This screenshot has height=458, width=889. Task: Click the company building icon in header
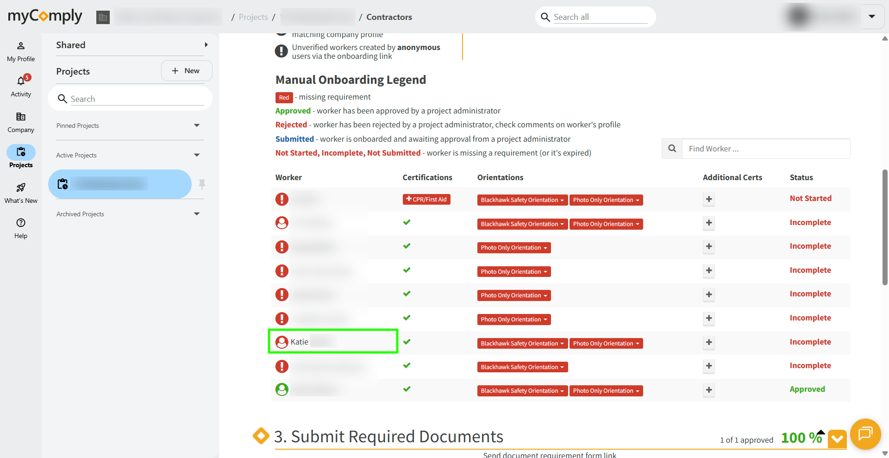pos(103,18)
